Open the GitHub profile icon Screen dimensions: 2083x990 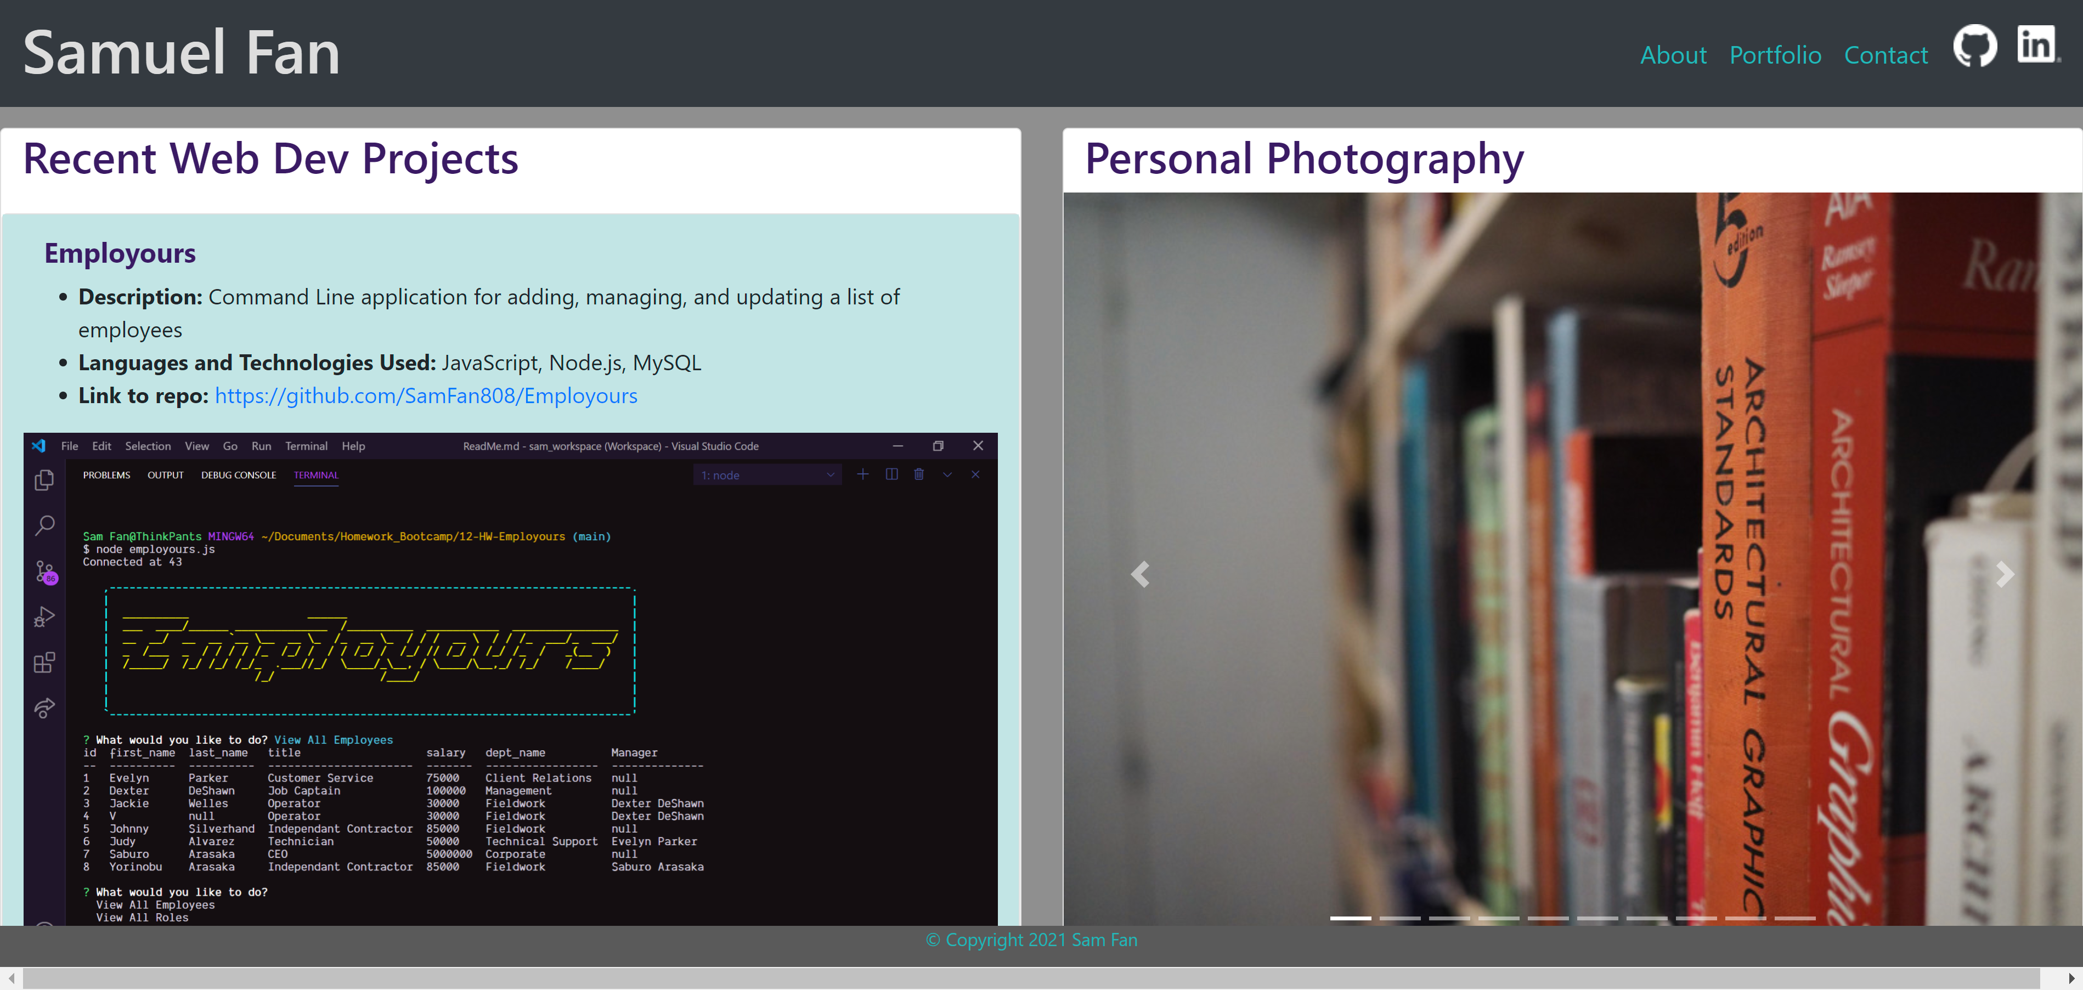pos(1974,46)
